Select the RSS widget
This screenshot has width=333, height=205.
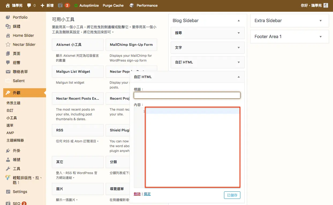click(78, 130)
